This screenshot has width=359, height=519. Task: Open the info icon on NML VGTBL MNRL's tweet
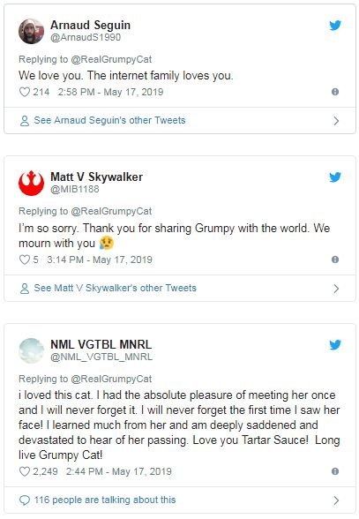335,471
